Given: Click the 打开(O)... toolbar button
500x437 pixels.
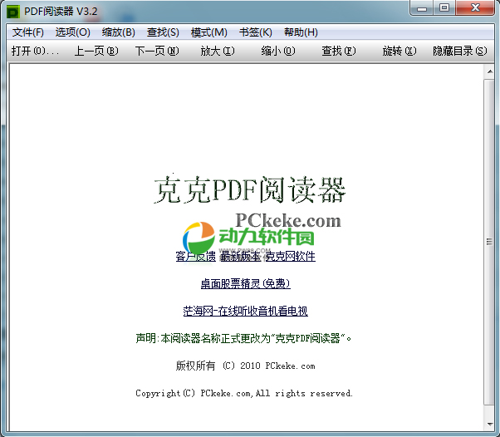Looking at the screenshot, I should click(x=35, y=52).
